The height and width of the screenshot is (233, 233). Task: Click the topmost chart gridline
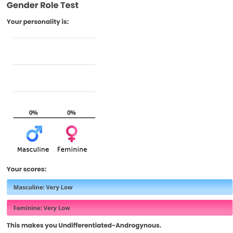tap(54, 38)
